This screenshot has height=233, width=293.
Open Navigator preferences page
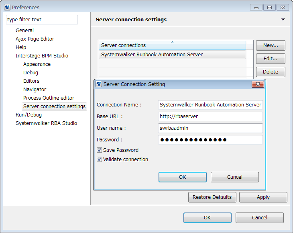click(35, 90)
